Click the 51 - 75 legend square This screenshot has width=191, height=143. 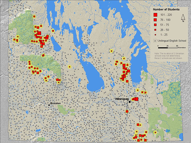tap(155, 25)
